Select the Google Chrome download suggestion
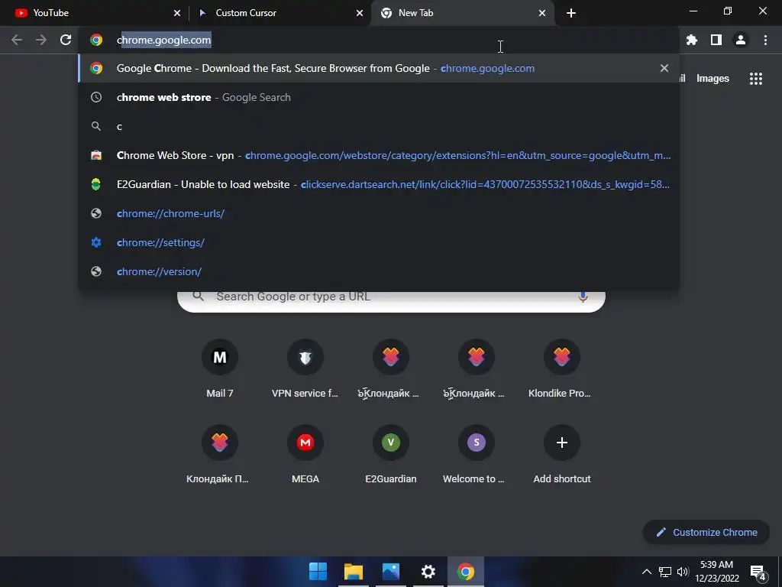782x587 pixels. click(379, 68)
